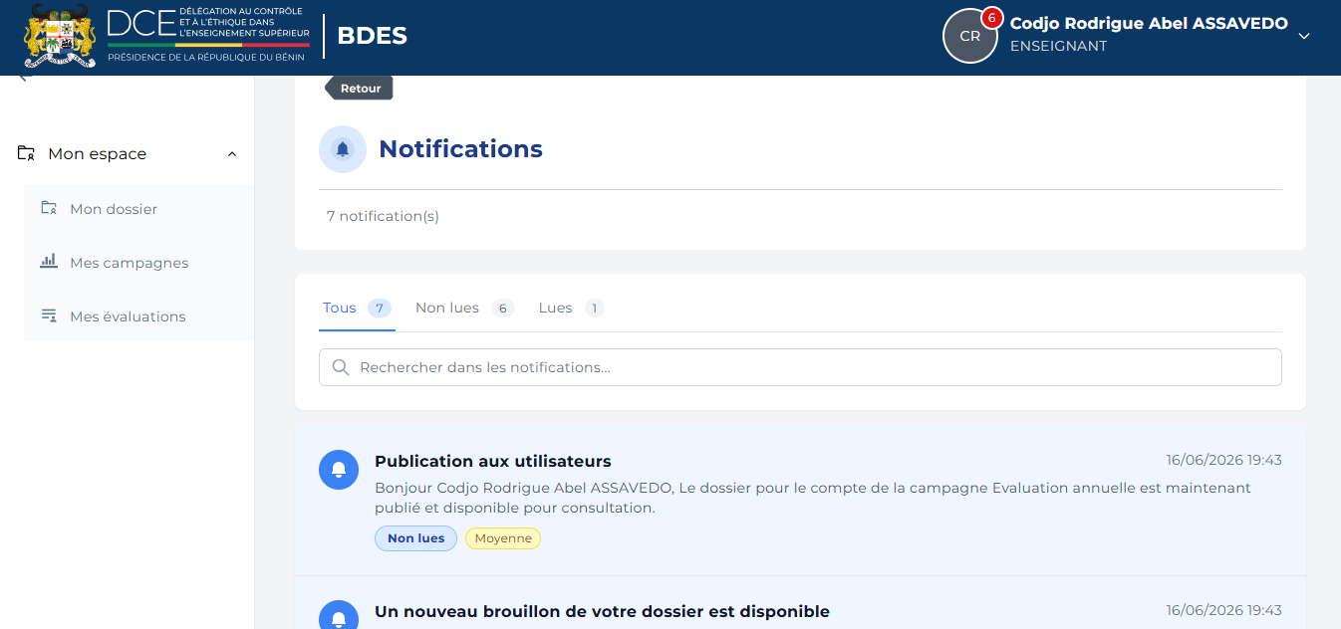
Task: Switch to the Lues tab
Action: click(x=571, y=309)
